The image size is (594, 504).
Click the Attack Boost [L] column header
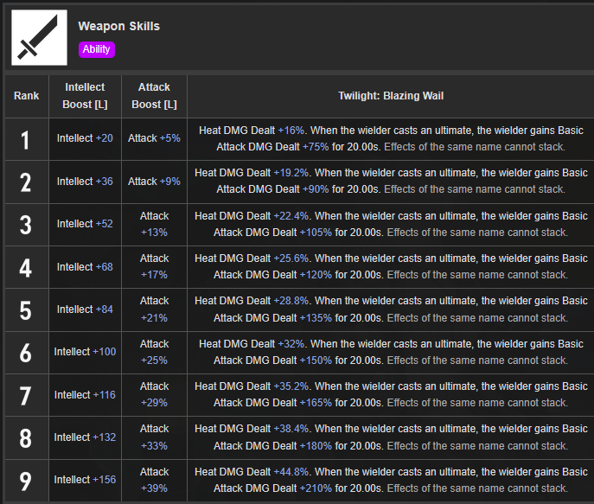(x=154, y=96)
